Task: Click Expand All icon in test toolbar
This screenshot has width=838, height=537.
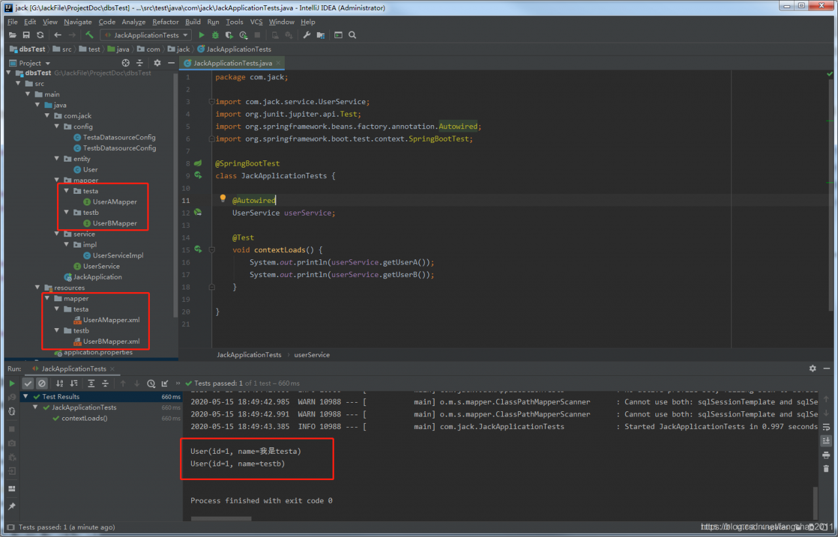Action: 91,383
